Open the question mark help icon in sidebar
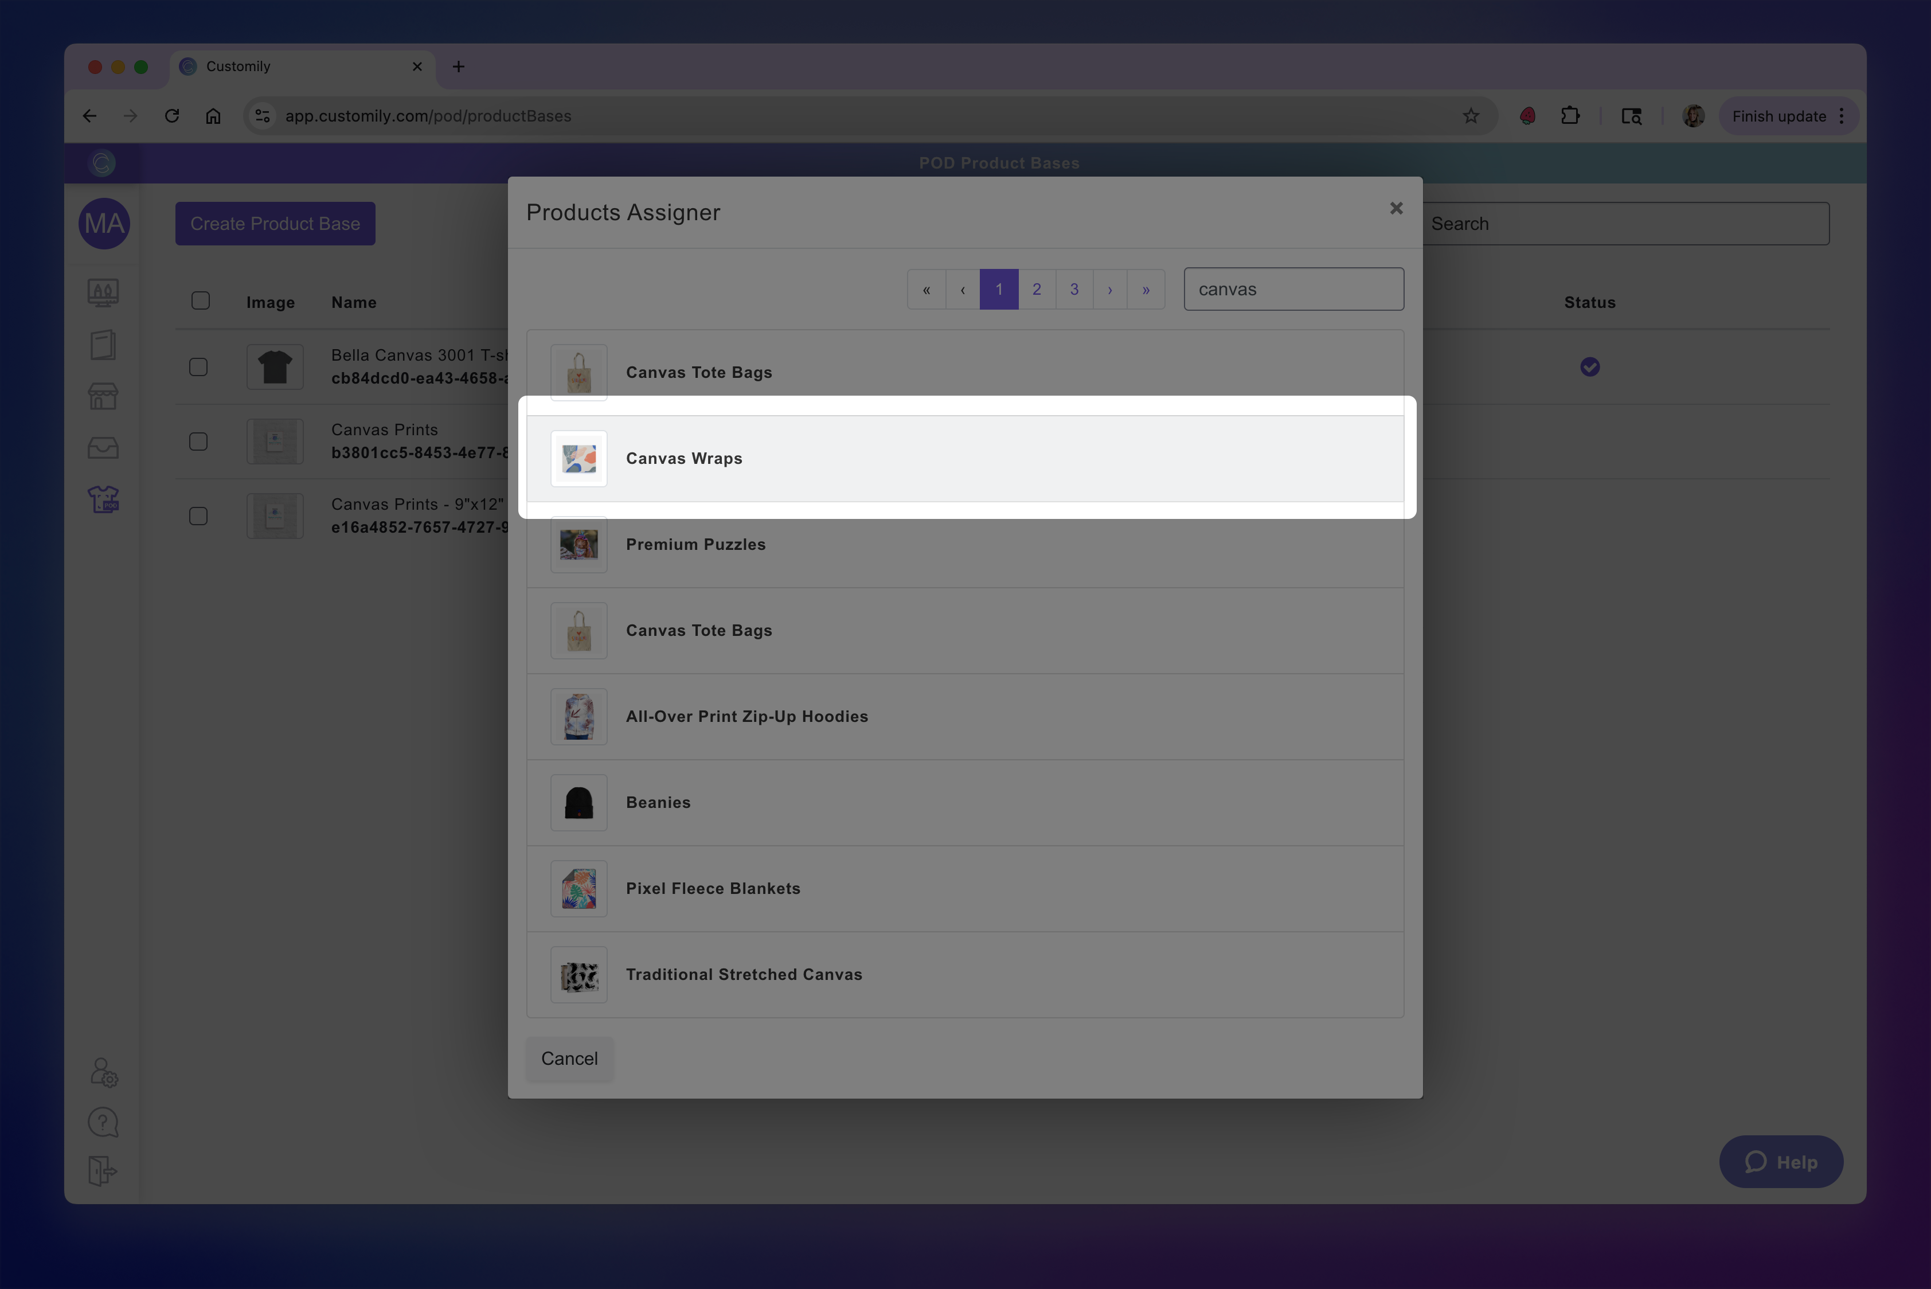Image resolution: width=1931 pixels, height=1289 pixels. (103, 1122)
